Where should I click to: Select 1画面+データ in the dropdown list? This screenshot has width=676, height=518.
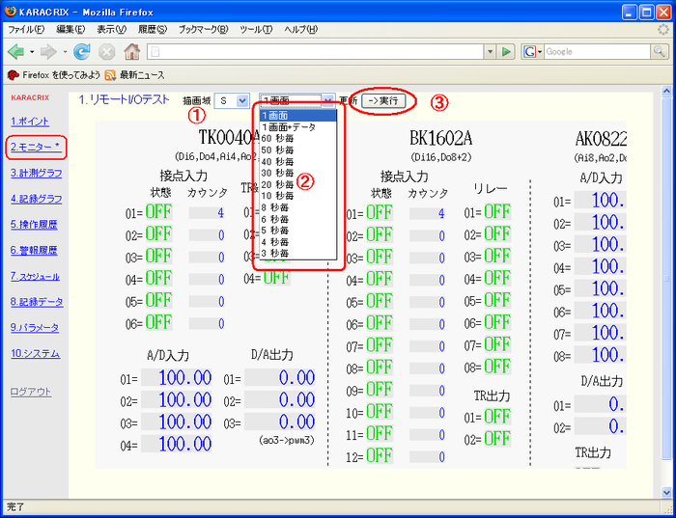click(x=297, y=127)
